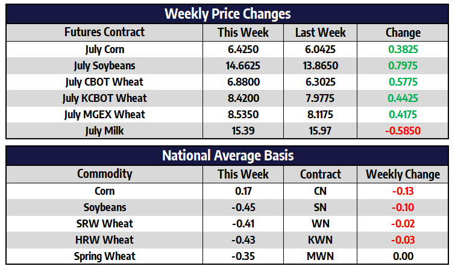455x269 pixels.
Task: Click the Weekly Price Changes title banner
Action: click(x=227, y=14)
